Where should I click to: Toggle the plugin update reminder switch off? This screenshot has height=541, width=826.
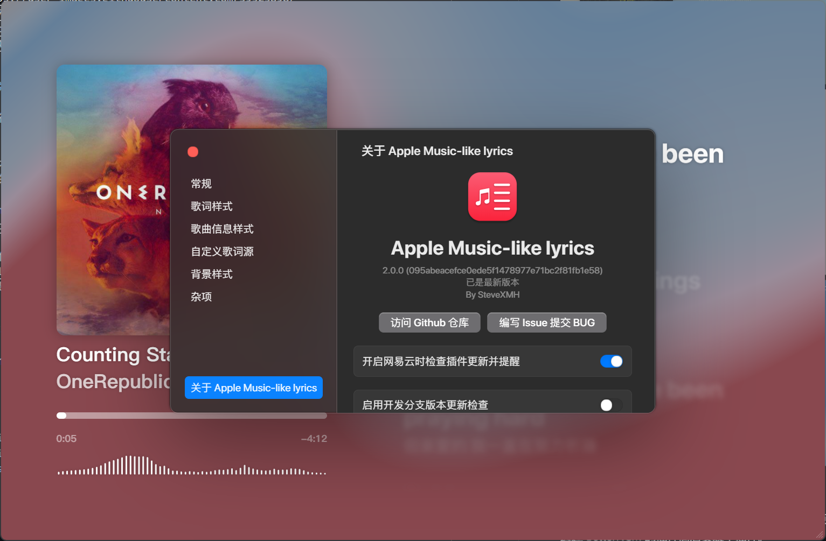click(612, 361)
